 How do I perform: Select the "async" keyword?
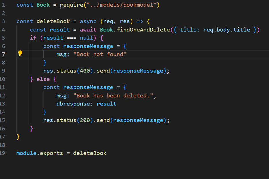[x=88, y=21]
